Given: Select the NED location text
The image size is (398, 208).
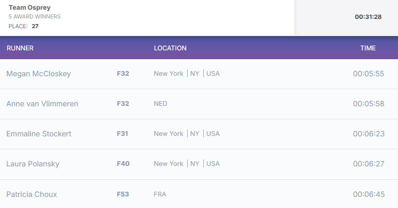Looking at the screenshot, I should (160, 104).
